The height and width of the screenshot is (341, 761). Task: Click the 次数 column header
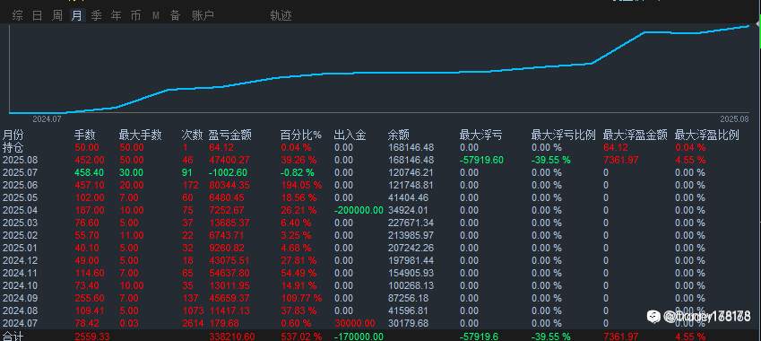tap(192, 135)
